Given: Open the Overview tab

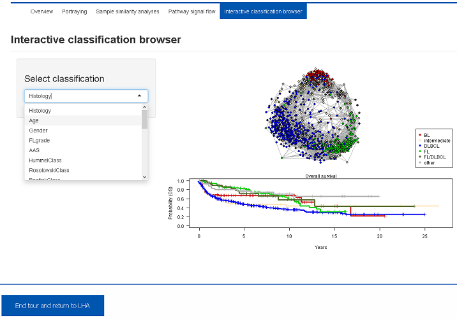Looking at the screenshot, I should 42,11.
